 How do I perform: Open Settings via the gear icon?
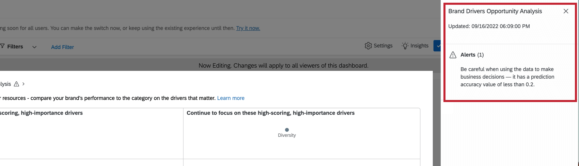click(x=368, y=46)
